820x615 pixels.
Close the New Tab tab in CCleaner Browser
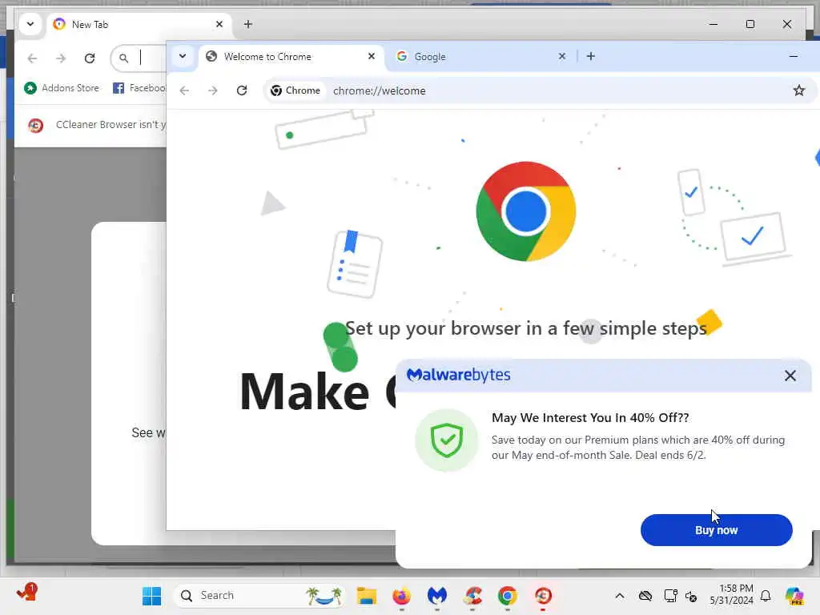coord(219,24)
